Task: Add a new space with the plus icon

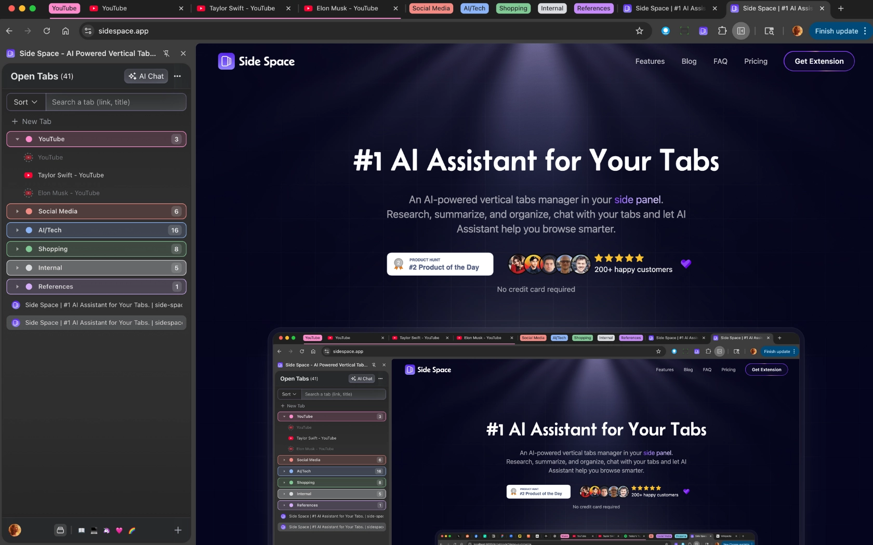Action: [178, 530]
